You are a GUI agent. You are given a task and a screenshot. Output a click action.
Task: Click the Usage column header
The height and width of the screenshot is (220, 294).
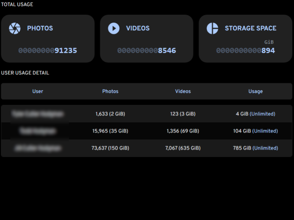tap(255, 91)
